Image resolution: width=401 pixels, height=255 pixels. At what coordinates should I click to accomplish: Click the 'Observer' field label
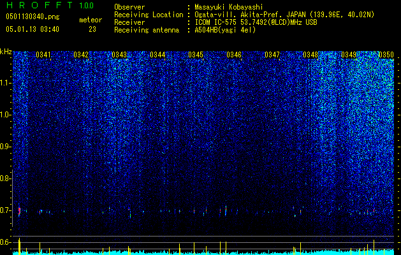click(129, 7)
